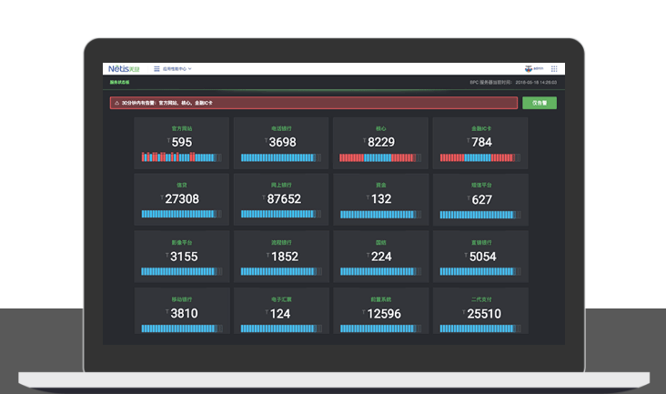Screen dimensions: 666x394
Task: Select the 二代支付 card showing 25510
Action: pos(482,313)
